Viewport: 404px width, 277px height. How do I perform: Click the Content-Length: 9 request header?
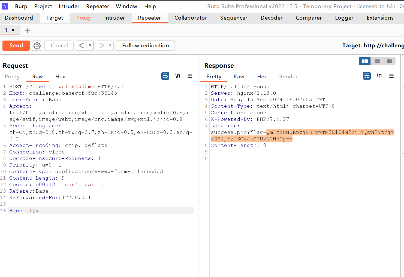click(37, 178)
